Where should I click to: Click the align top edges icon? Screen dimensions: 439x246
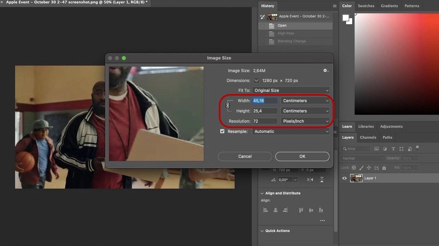(x=301, y=210)
